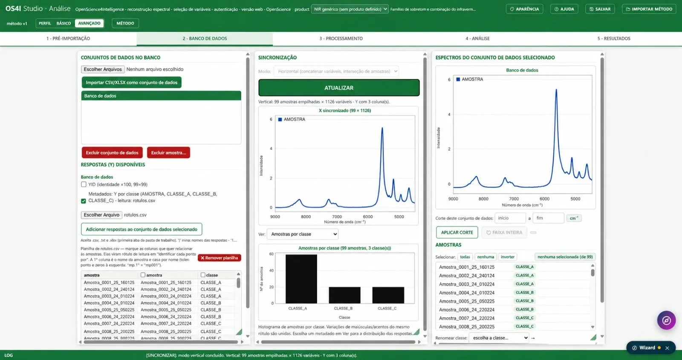682x360 pixels.
Task: Click Importar CSV/XLSX como conjunto de dados
Action: [131, 83]
